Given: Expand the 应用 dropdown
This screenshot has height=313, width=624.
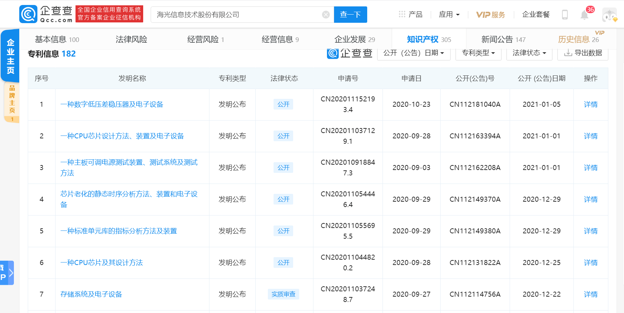Looking at the screenshot, I should [449, 15].
